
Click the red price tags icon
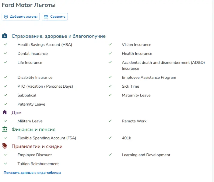pos(5,146)
